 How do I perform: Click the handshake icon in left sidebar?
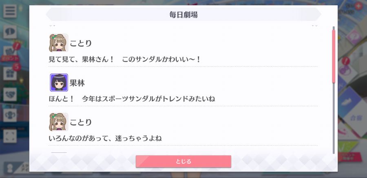coord(10,94)
